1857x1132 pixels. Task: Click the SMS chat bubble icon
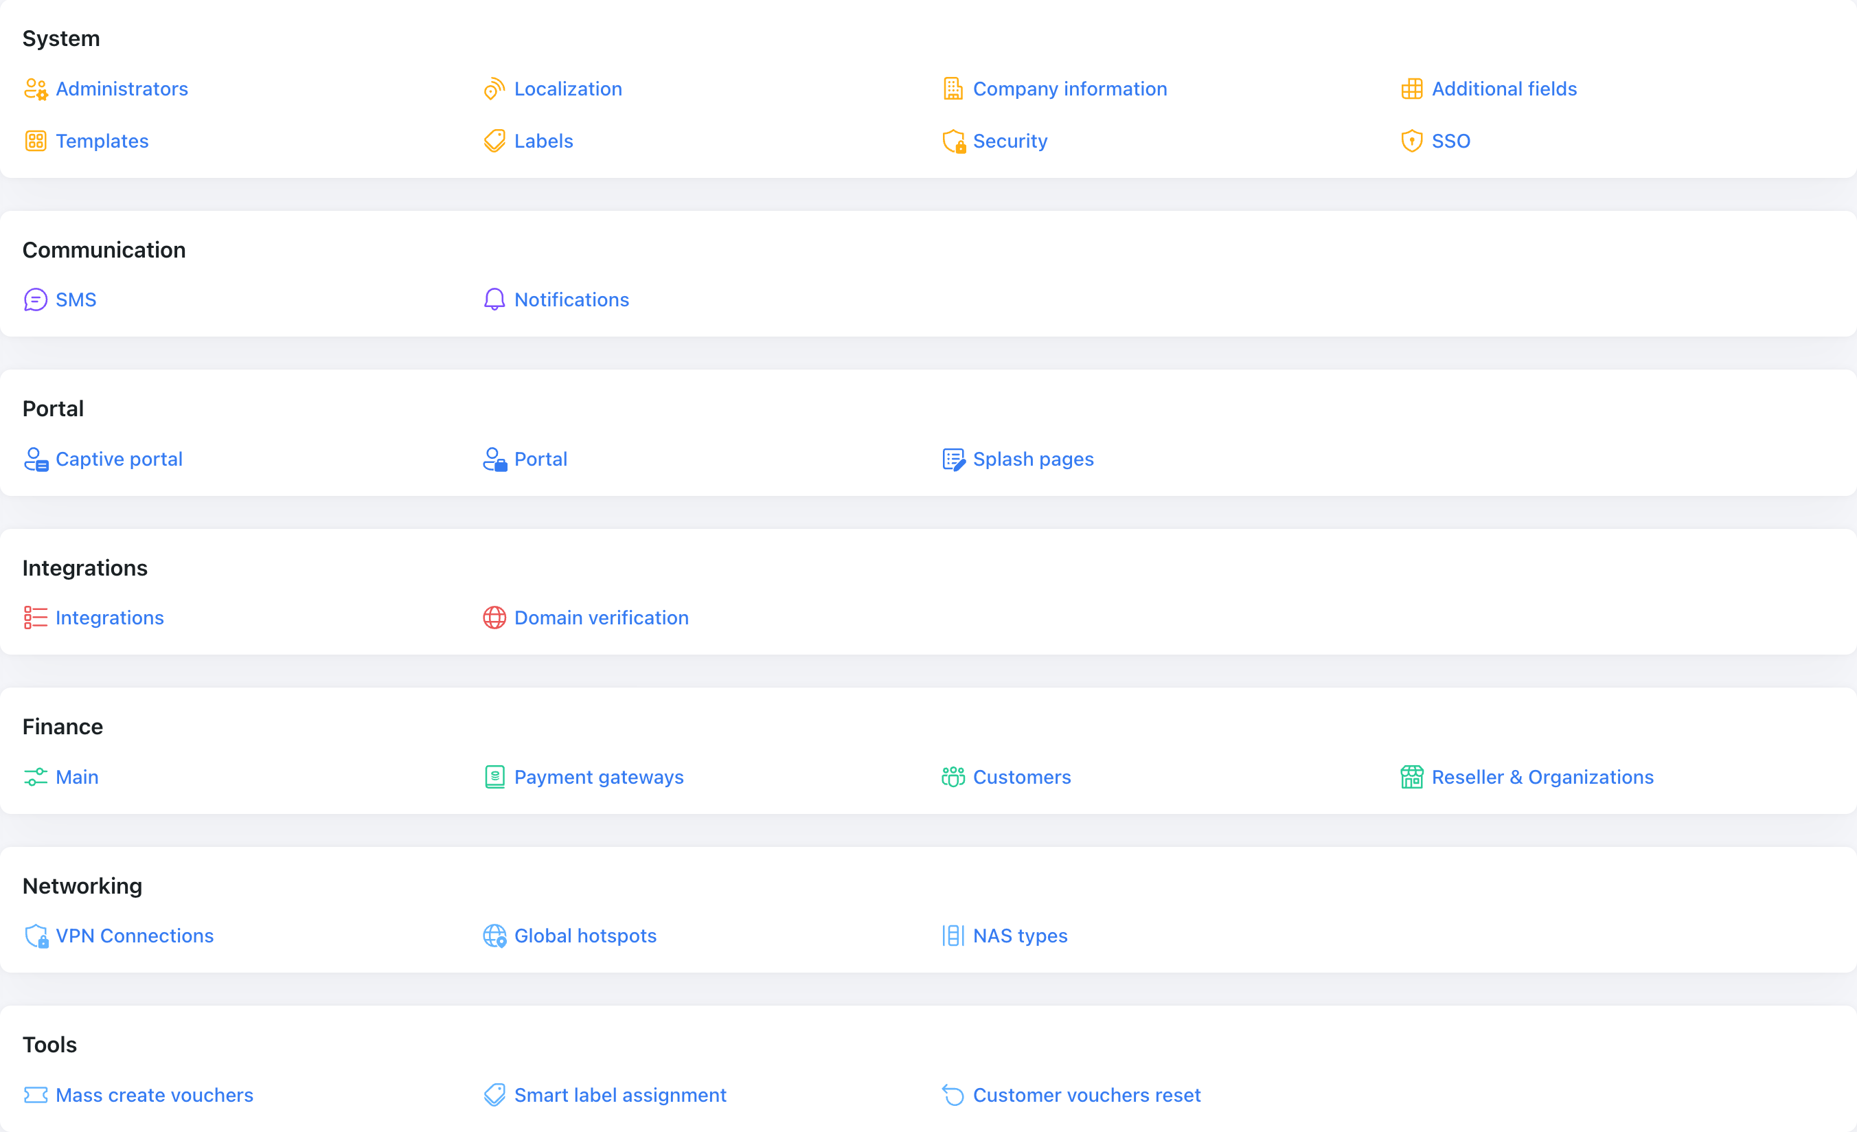point(36,300)
